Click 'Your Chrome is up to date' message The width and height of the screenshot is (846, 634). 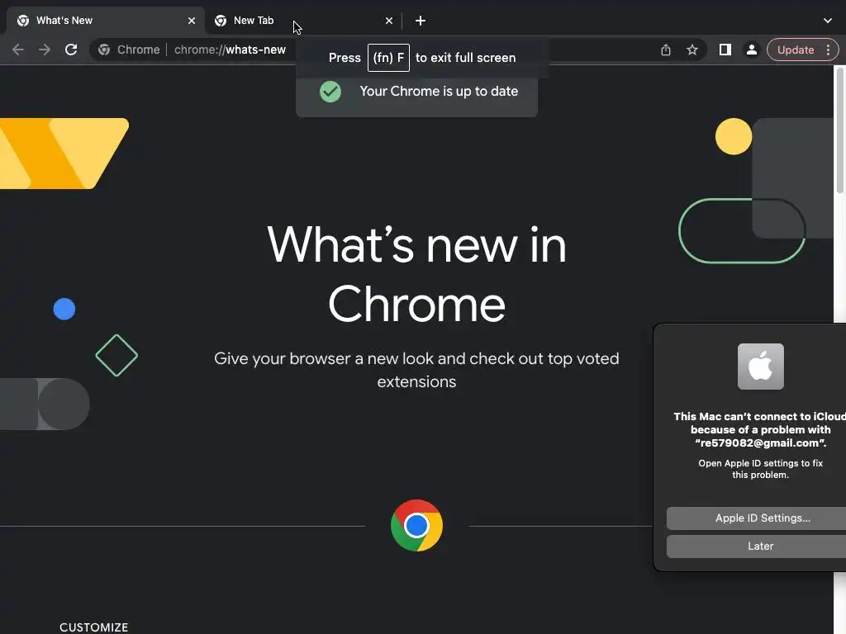439,91
